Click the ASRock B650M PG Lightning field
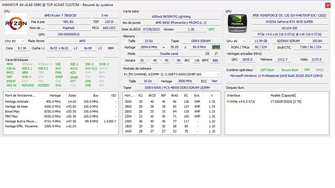 pos(171,16)
